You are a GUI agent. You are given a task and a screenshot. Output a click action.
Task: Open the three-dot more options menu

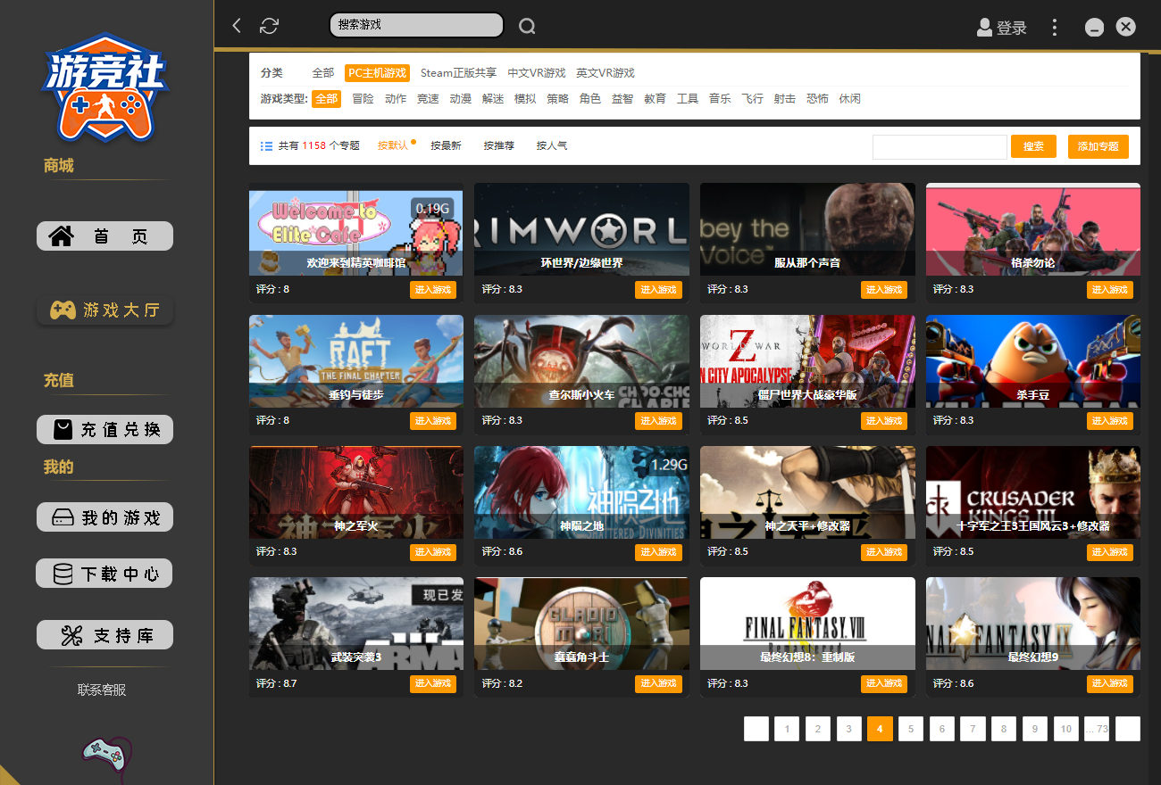pos(1055,27)
